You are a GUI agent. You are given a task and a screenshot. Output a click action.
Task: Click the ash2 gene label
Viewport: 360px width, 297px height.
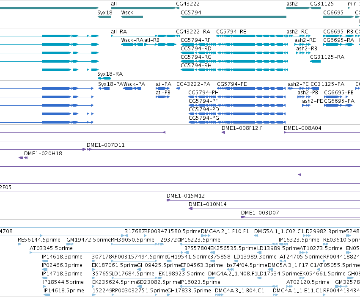(292, 4)
